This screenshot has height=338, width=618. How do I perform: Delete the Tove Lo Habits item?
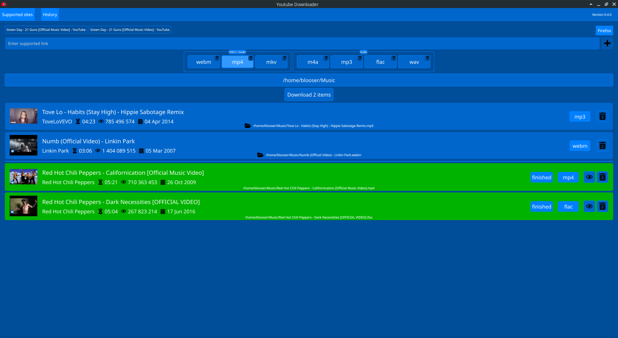[602, 117]
